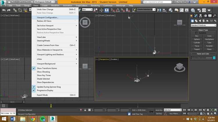Select the Shapes category icon
Viewport: 218px width, 122px height.
(x=196, y=21)
